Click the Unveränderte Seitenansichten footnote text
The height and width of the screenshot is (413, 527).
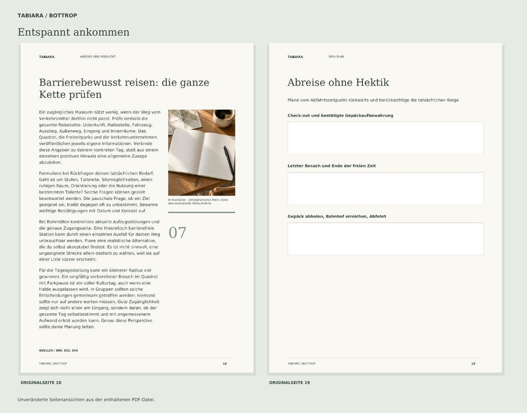[86, 400]
